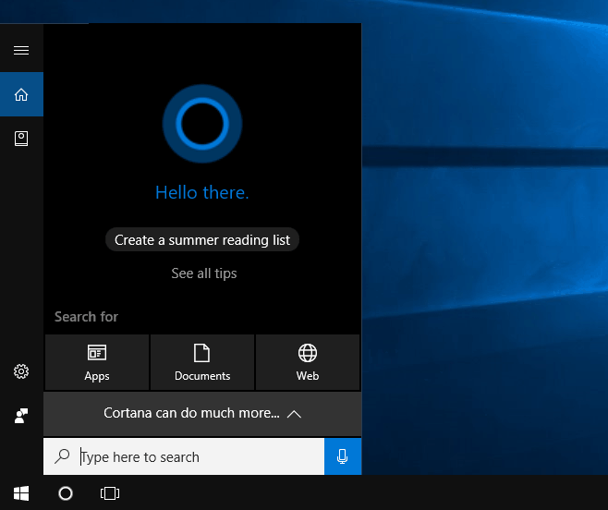The height and width of the screenshot is (510, 608).
Task: Click the magnifying glass search icon
Action: click(x=62, y=456)
